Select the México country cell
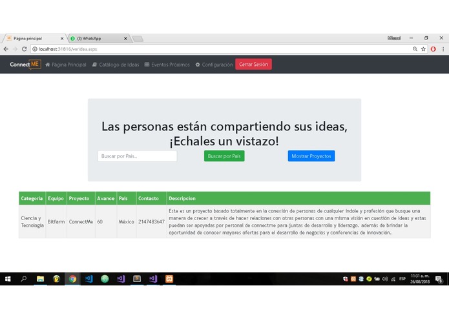Screen dimensions: 449x319 [126, 221]
